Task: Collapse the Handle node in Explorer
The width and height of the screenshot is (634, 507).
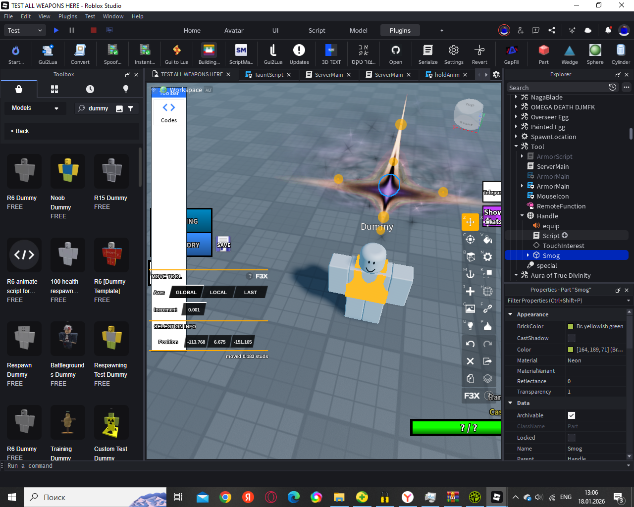Action: click(x=522, y=216)
